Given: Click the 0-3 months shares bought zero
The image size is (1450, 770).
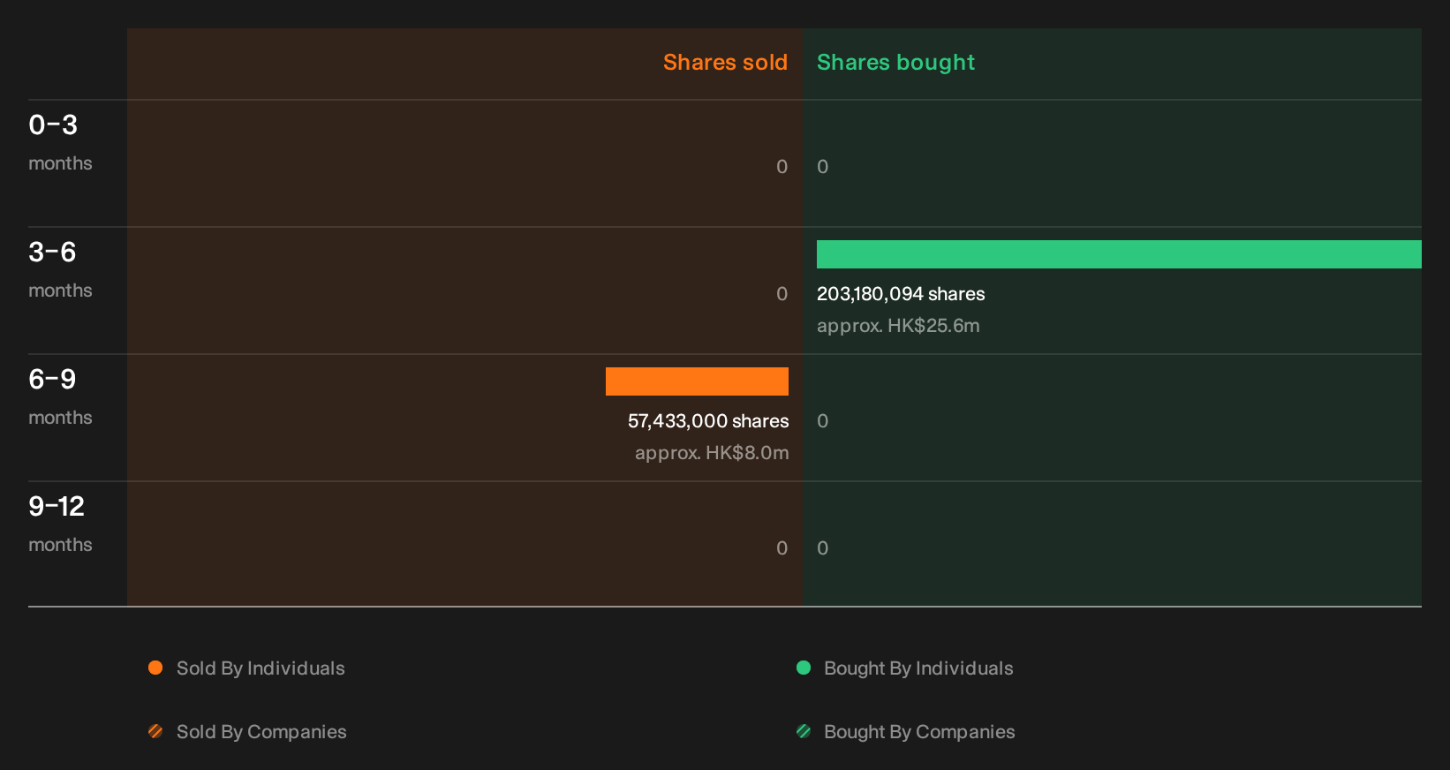Looking at the screenshot, I should pos(822,167).
